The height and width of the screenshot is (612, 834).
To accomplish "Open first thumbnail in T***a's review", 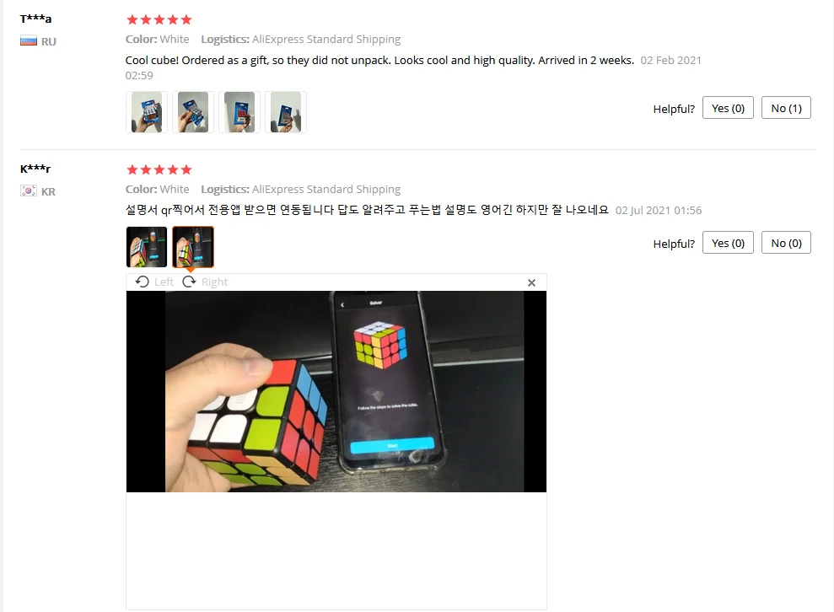I will (146, 112).
